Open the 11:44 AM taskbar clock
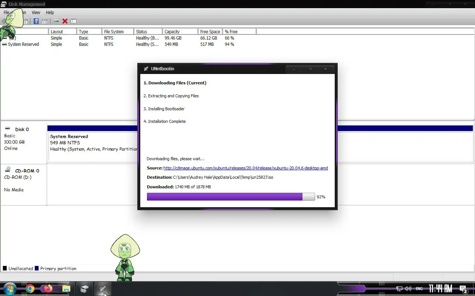This screenshot has width=475, height=296. (440, 289)
